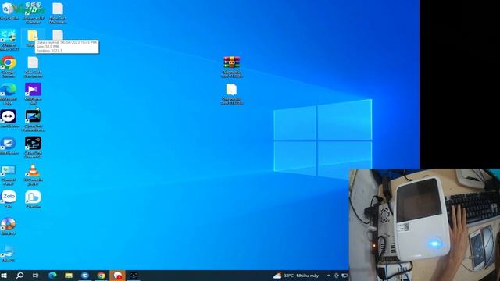Image resolution: width=500 pixels, height=281 pixels.
Task: Select the New Text Document in the top row
Action: (x=58, y=12)
